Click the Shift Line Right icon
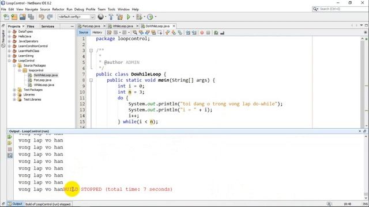The image size is (369, 207). pyautogui.click(x=194, y=33)
